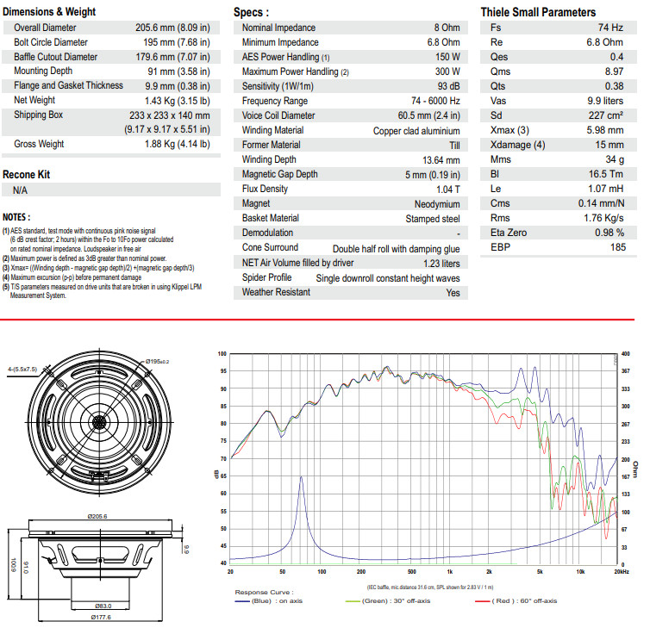Select Rms value 1.76 Kg/s
Screen dimensions: 650x634
point(603,218)
